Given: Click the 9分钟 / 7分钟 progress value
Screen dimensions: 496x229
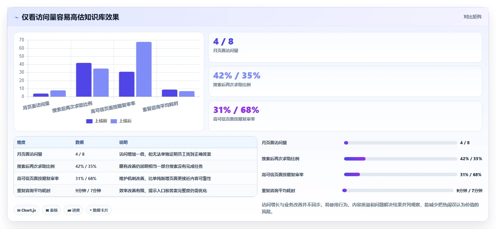Looking at the screenshot, I should [469, 190].
